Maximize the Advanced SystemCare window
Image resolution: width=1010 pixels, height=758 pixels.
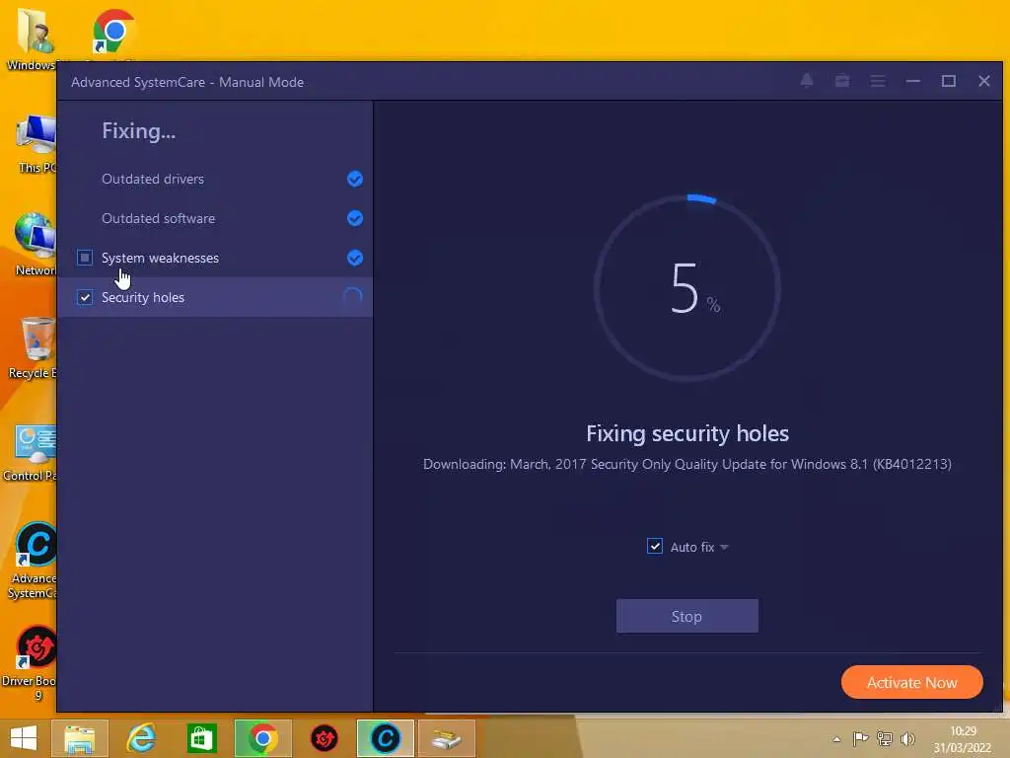click(x=948, y=81)
